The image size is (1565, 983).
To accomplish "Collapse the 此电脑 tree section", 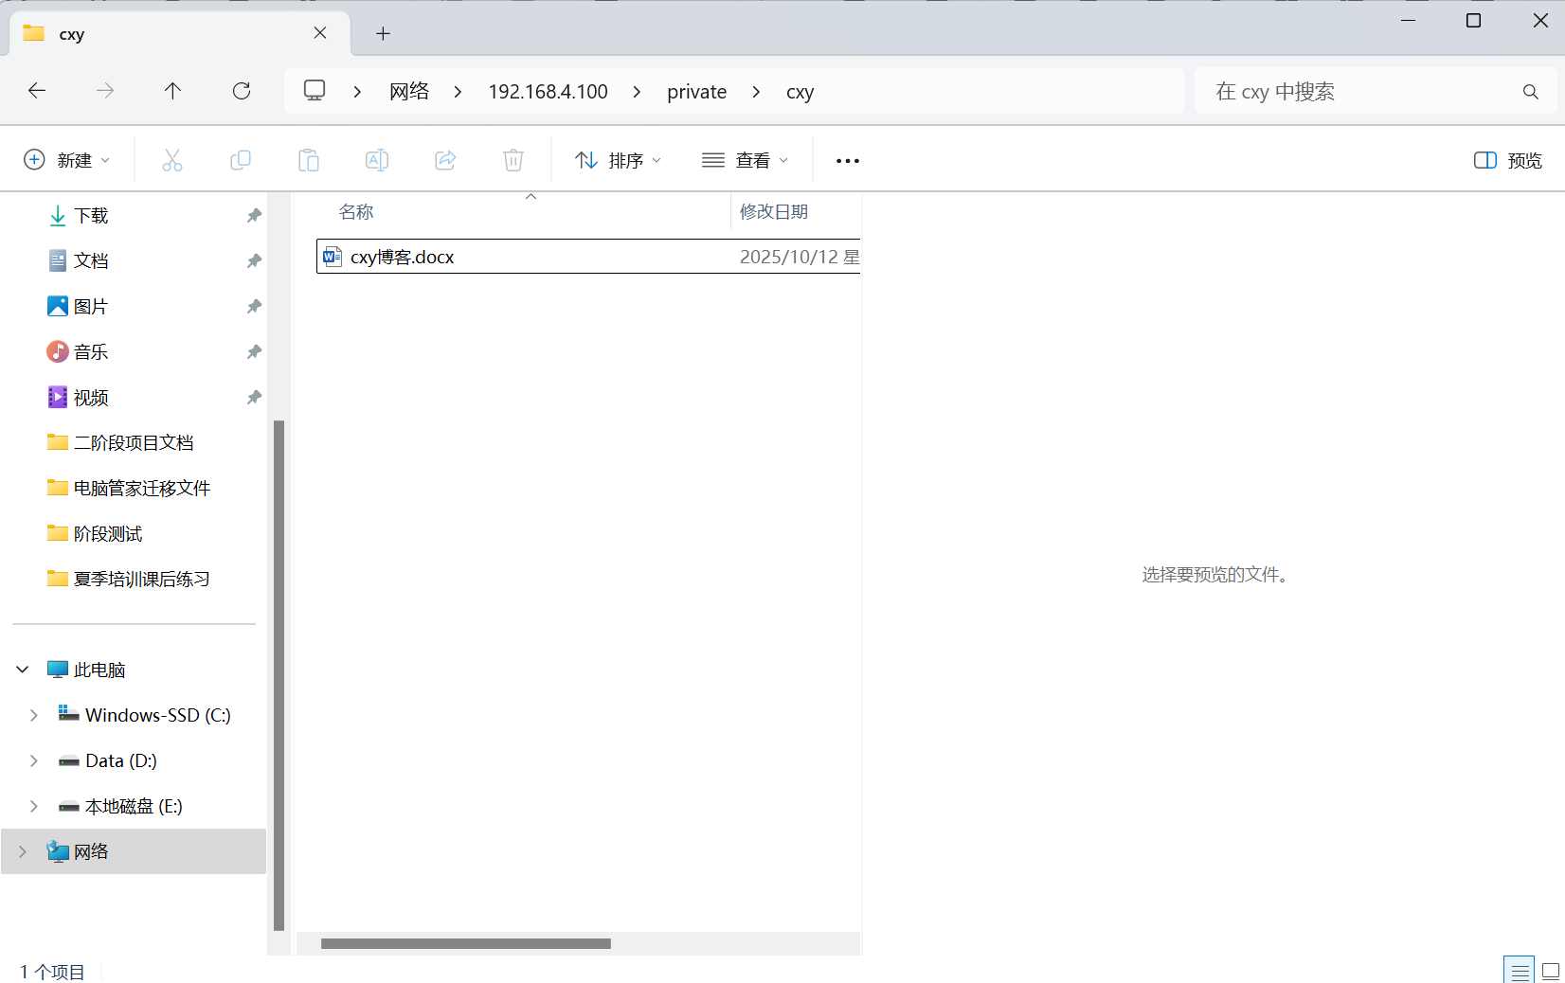I will click(x=21, y=670).
